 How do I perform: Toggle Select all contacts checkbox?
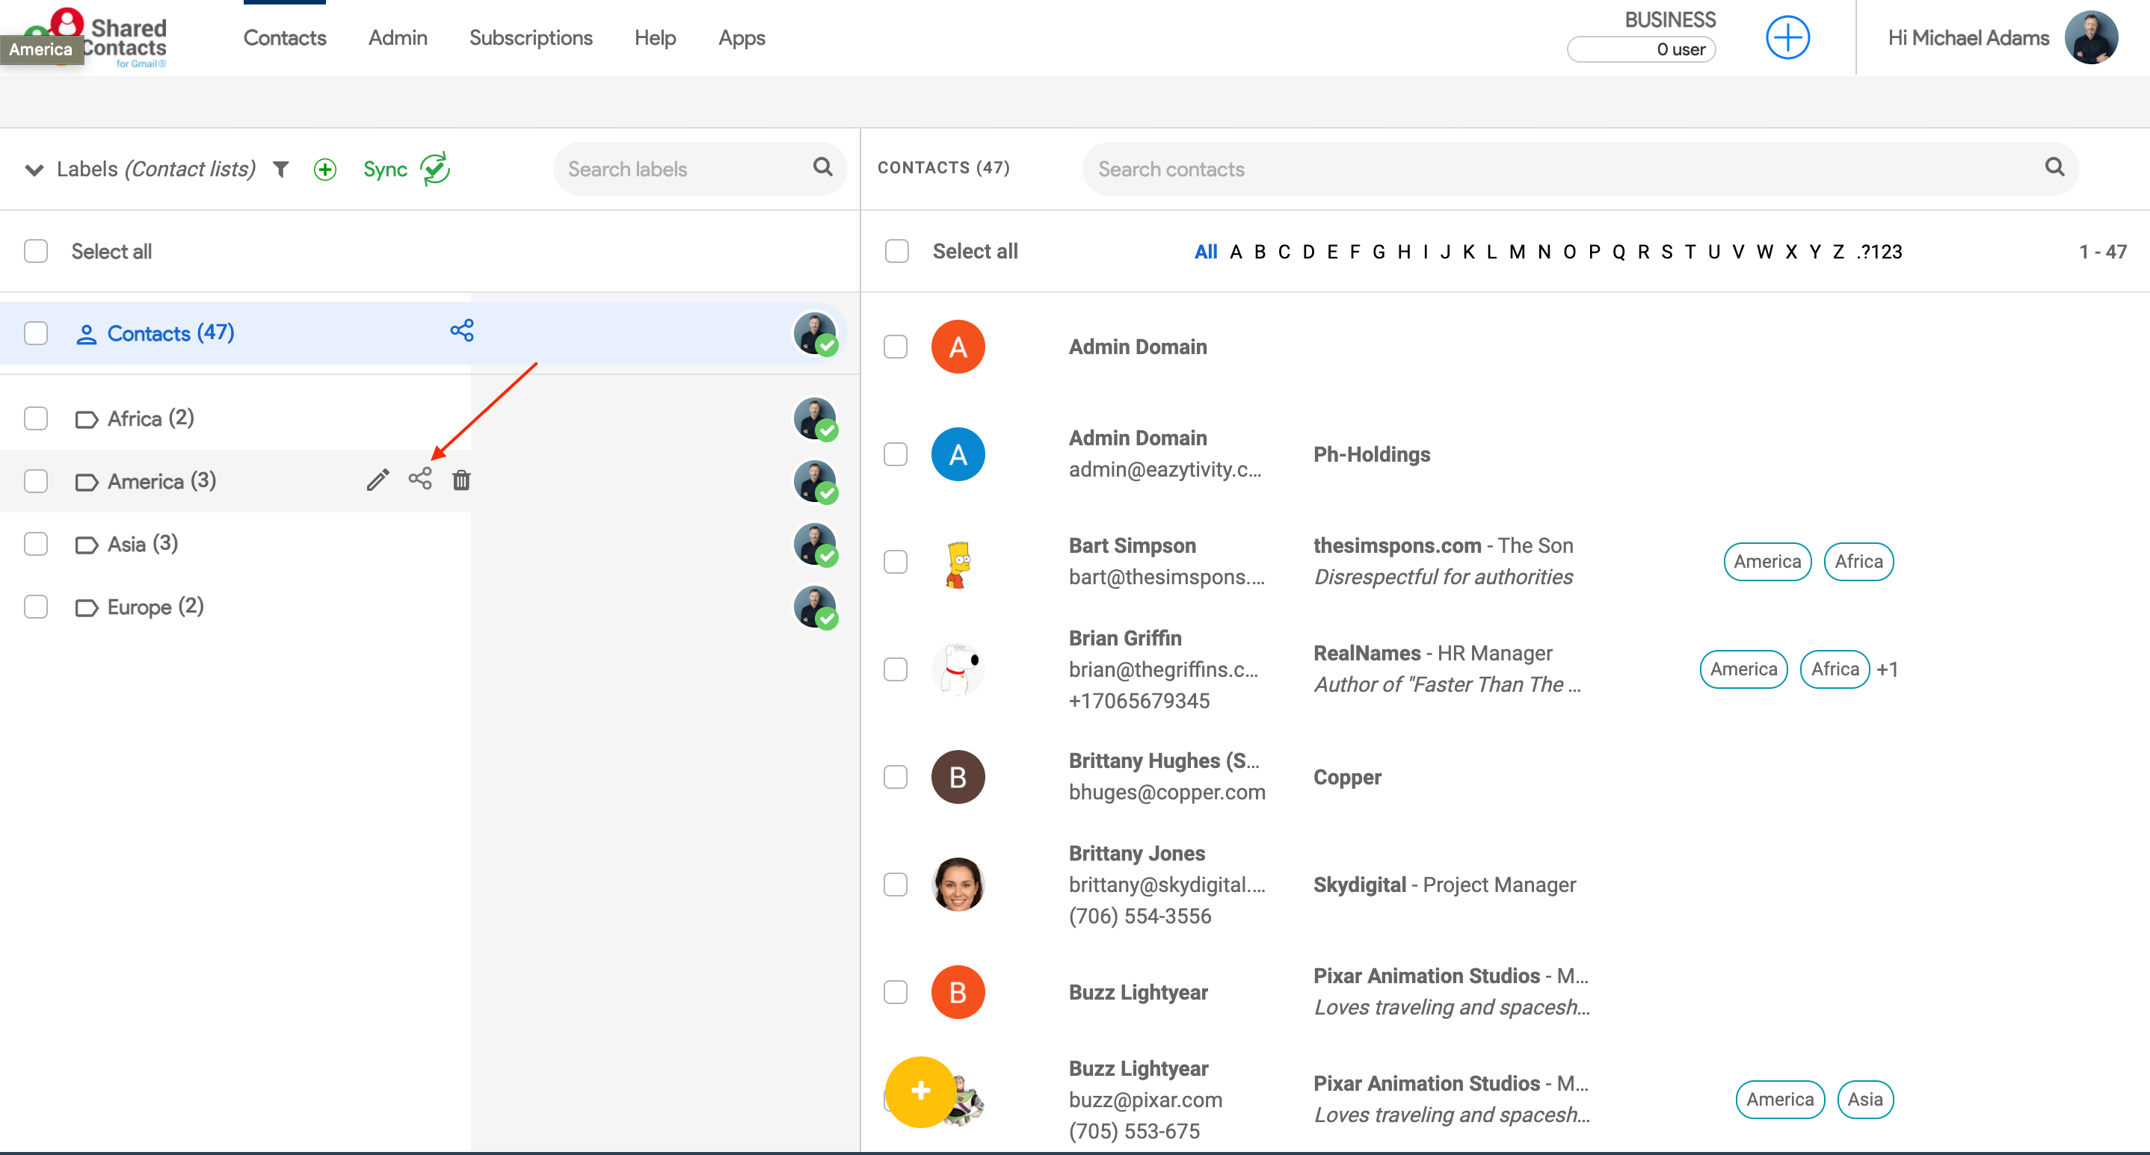click(x=896, y=251)
